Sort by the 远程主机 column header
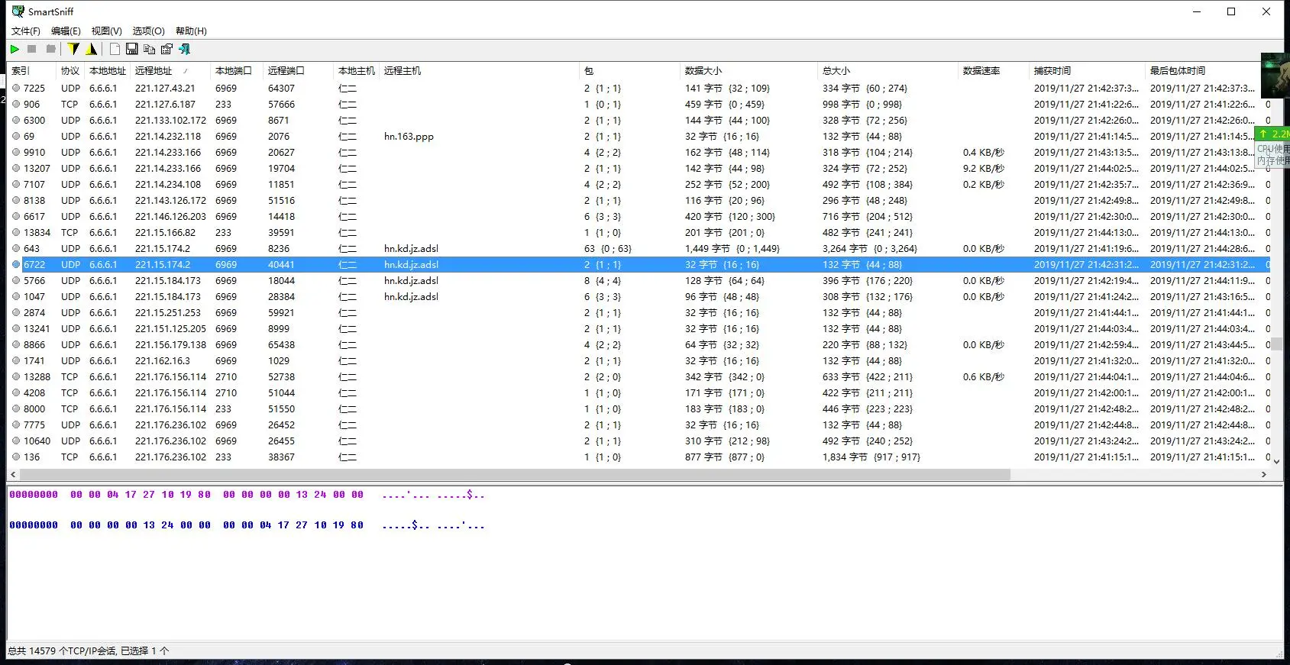The image size is (1290, 665). (479, 70)
